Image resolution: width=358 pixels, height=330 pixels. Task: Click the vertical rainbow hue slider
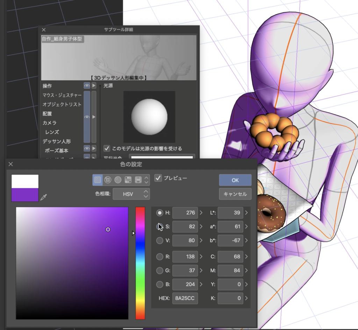tap(140, 263)
